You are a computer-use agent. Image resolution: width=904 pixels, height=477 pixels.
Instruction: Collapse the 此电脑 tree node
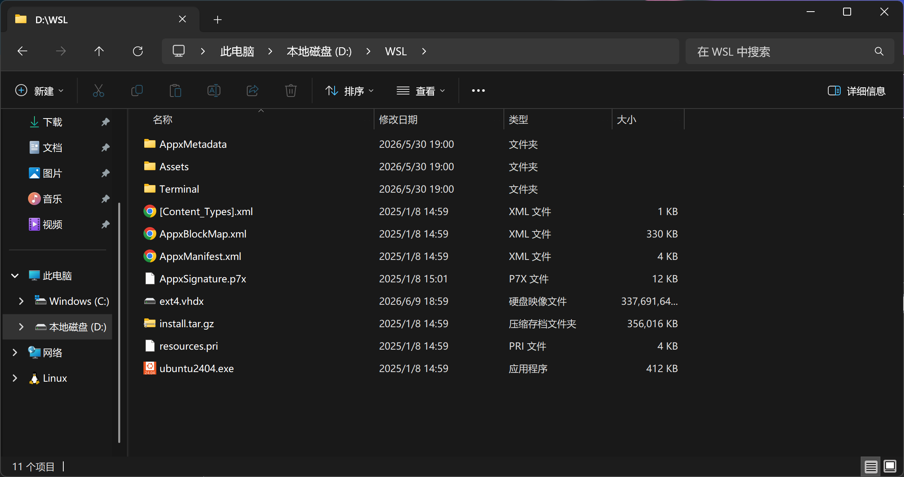[15, 276]
